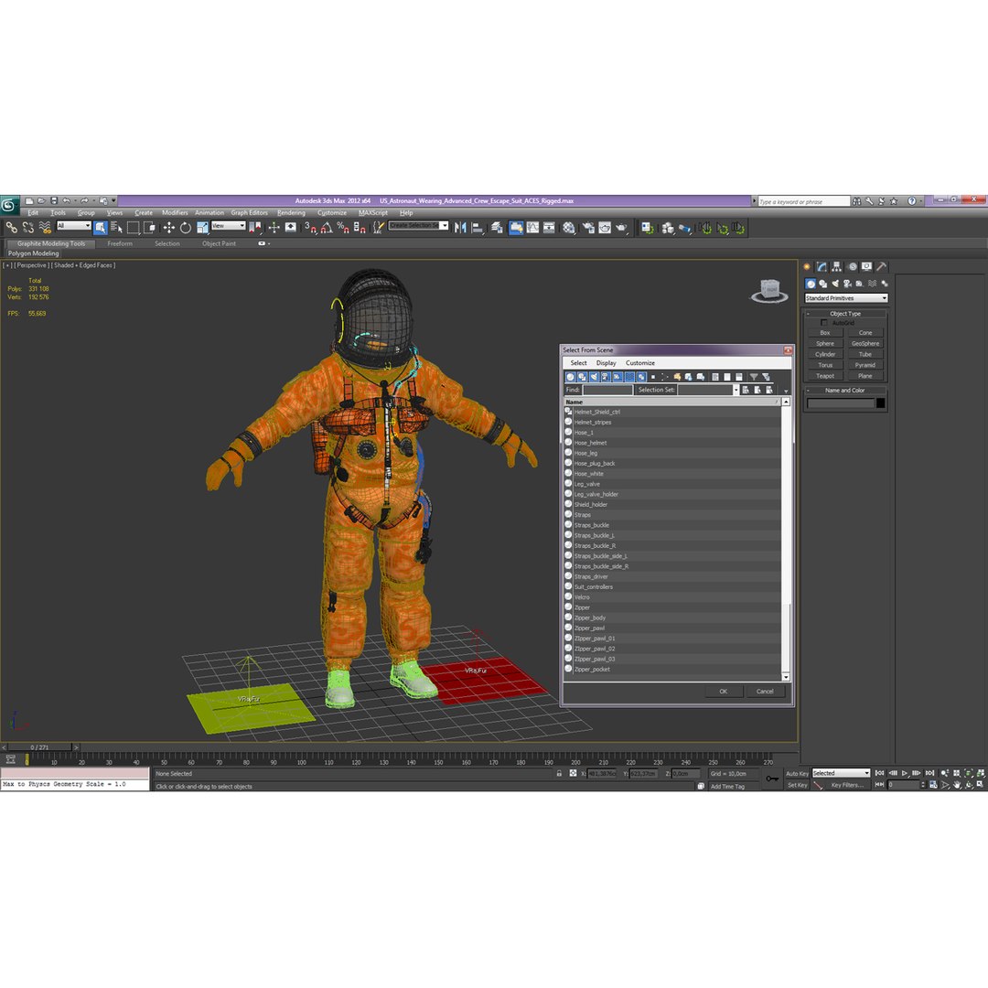Open the selection filter 'All' dropdown
The image size is (988, 988).
tap(74, 226)
